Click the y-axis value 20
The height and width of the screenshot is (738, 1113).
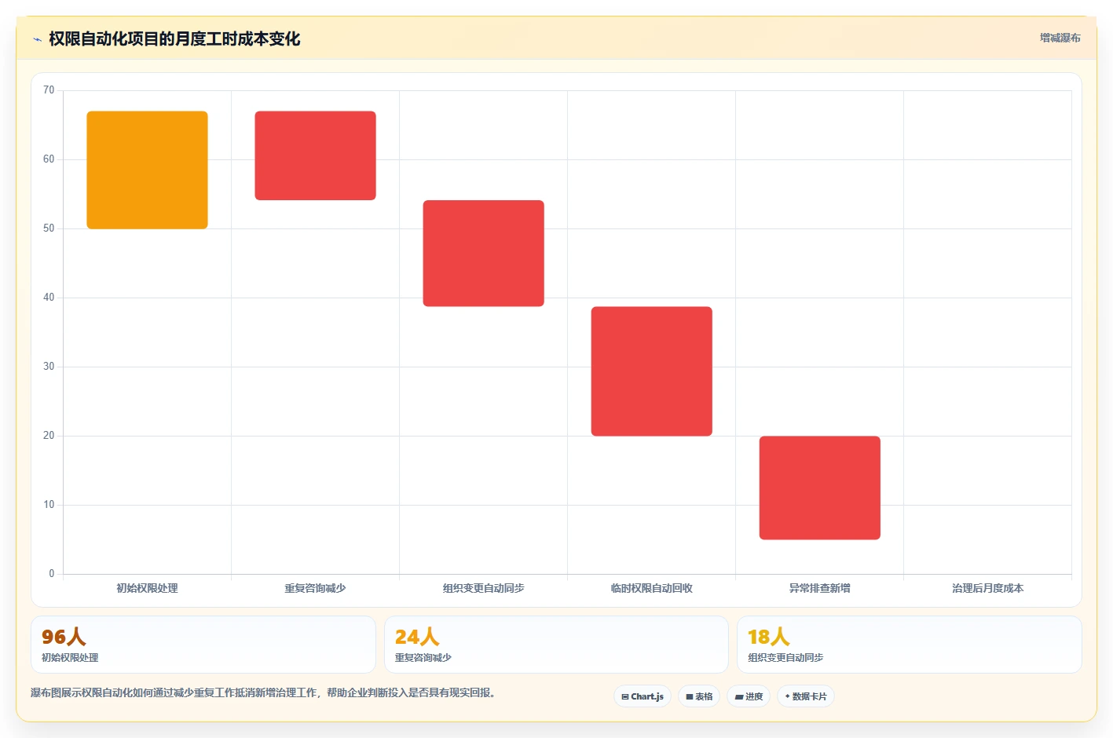click(x=49, y=436)
